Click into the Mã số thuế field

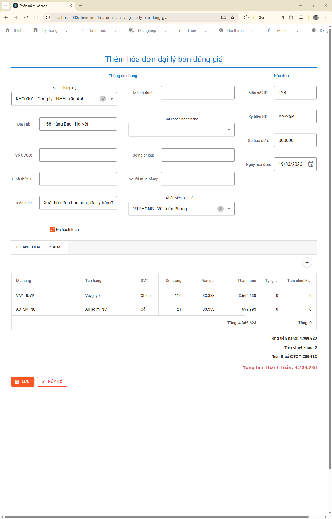tap(198, 93)
